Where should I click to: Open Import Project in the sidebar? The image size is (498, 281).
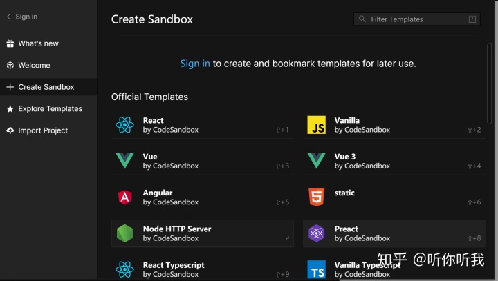(x=43, y=130)
